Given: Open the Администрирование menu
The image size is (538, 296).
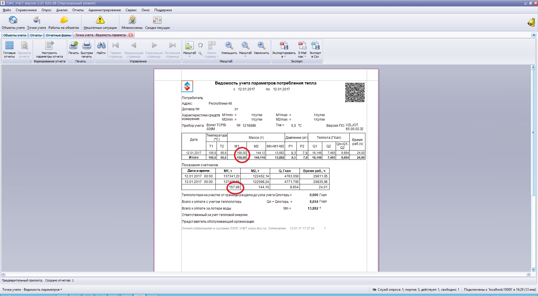Looking at the screenshot, I should [105, 10].
